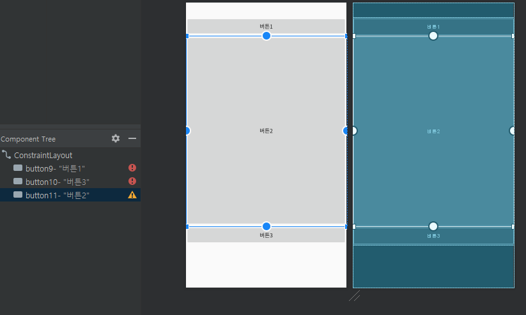Screen dimensions: 526x315
Task: Click warning triangle beside button11
Action: click(132, 195)
